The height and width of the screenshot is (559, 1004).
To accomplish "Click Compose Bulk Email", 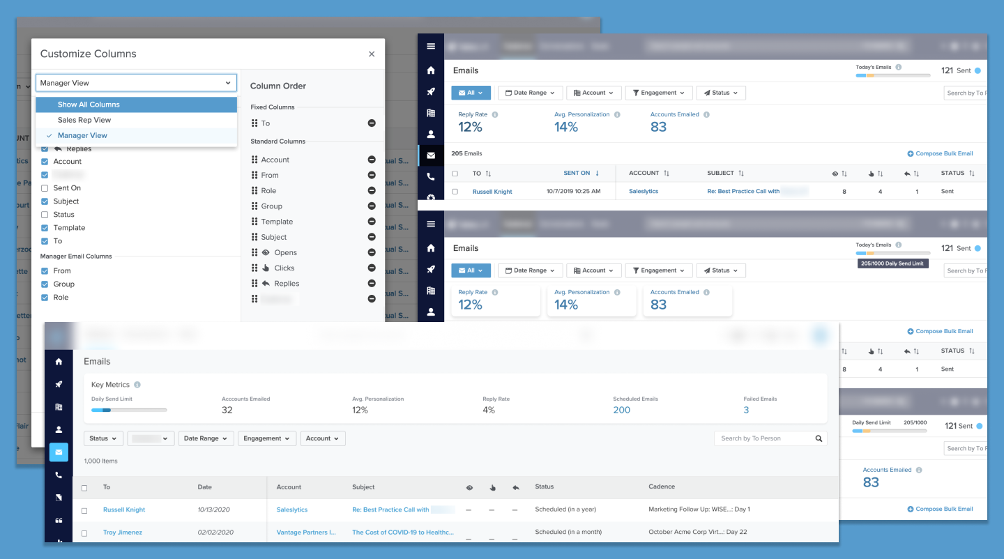I will pos(940,153).
